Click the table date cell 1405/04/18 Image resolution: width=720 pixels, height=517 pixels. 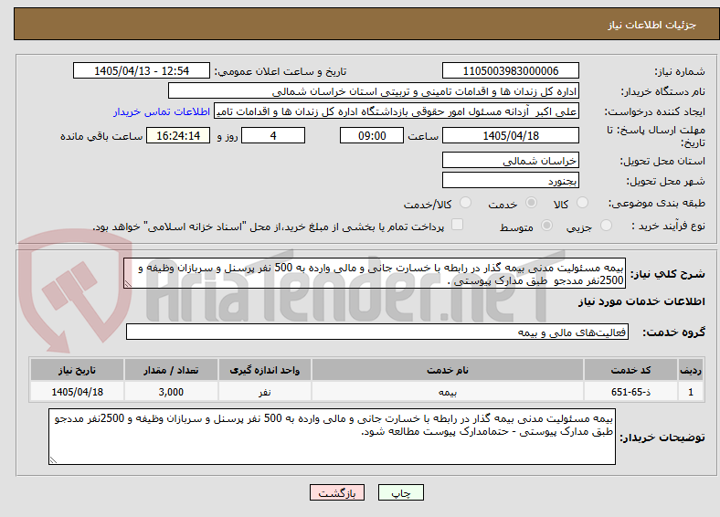(x=77, y=392)
